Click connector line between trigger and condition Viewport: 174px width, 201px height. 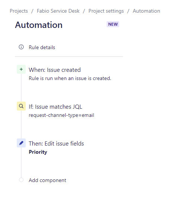click(21, 88)
